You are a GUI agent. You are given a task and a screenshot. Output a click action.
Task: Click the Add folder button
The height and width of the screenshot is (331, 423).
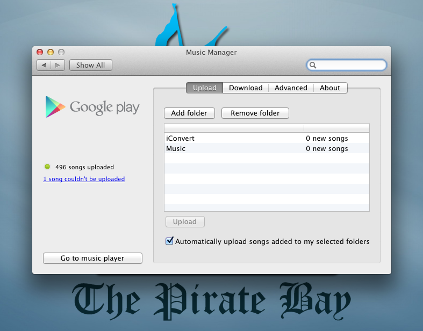pyautogui.click(x=189, y=113)
